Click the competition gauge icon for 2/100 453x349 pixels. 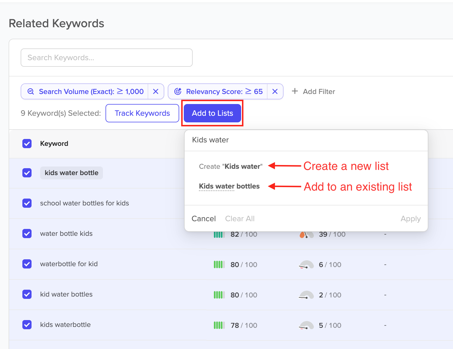(x=306, y=295)
